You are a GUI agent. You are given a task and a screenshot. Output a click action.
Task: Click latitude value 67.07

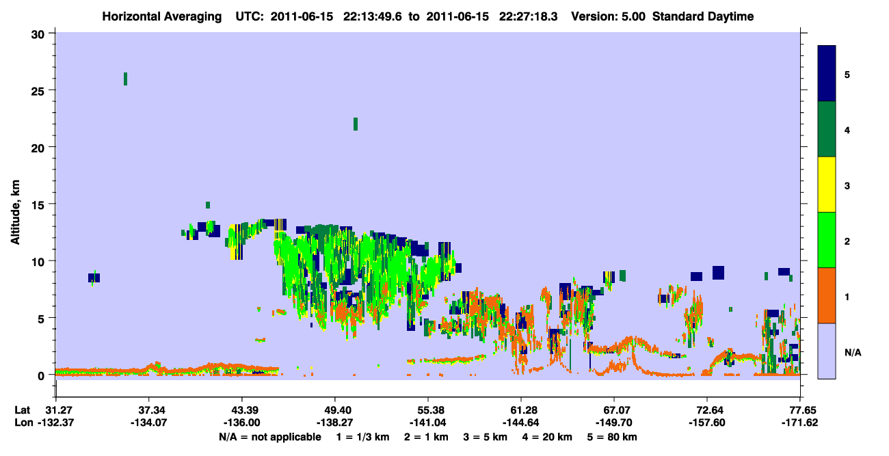click(614, 410)
